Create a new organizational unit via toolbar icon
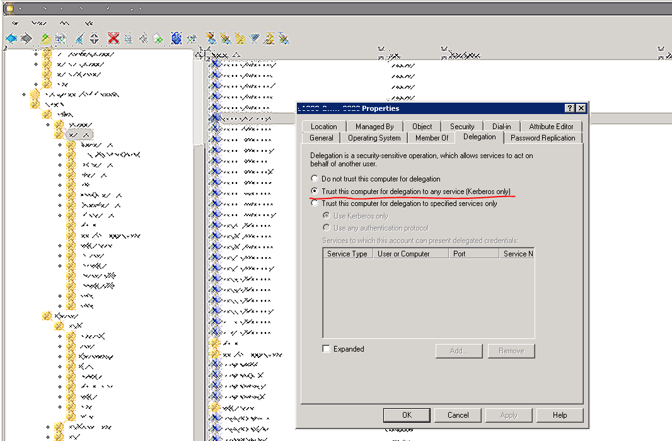This screenshot has height=441, width=672. 240,38
